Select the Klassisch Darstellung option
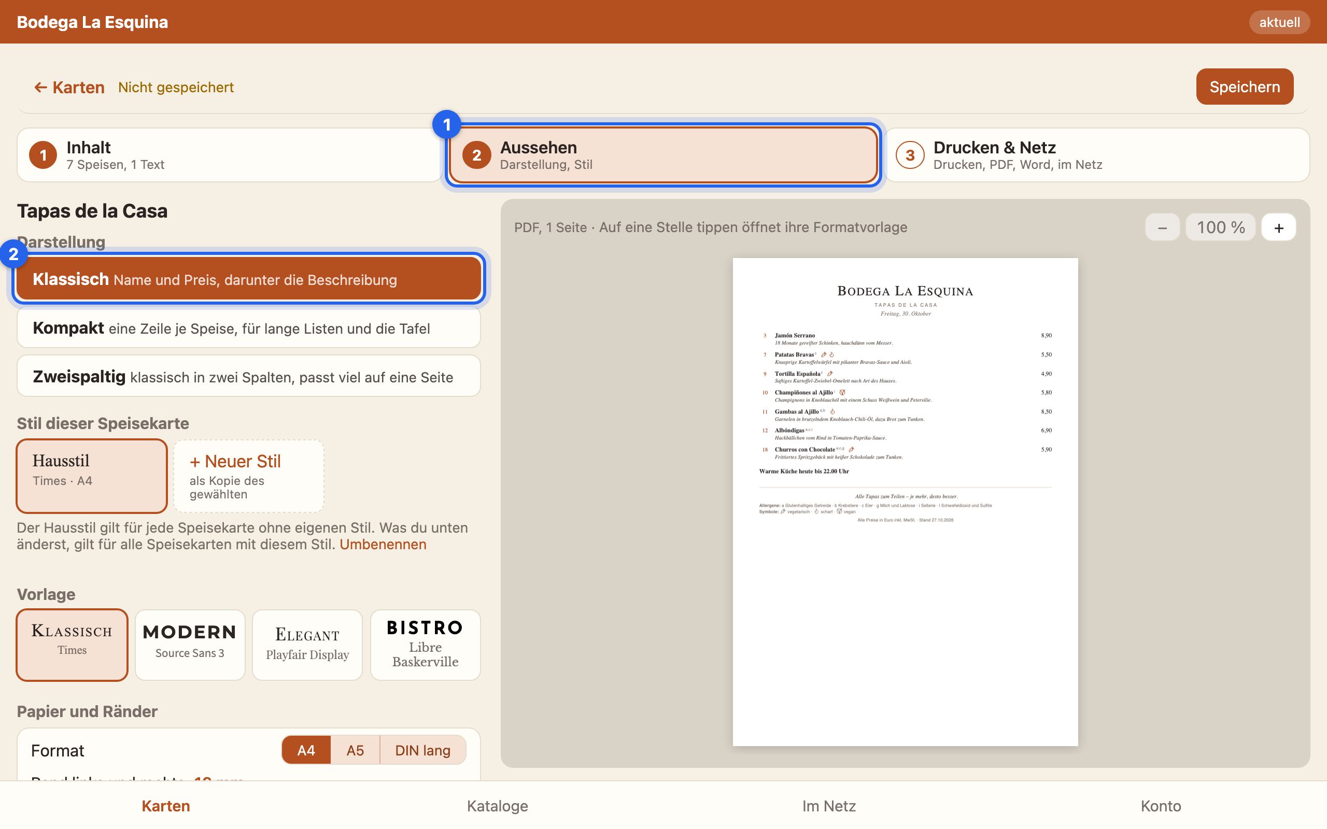The image size is (1327, 829). point(248,279)
